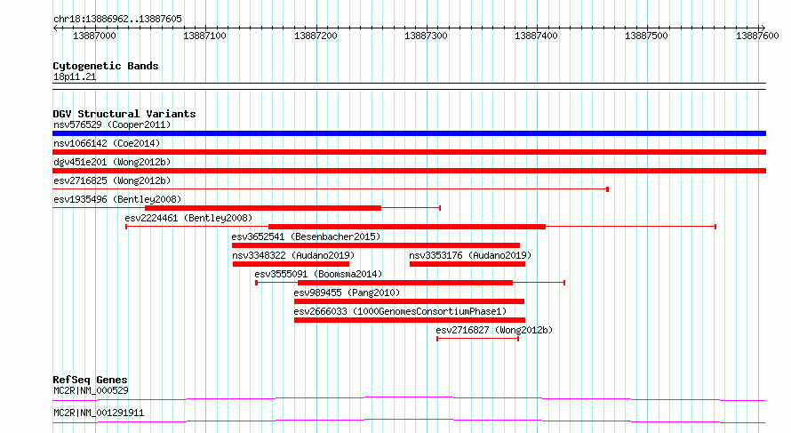Select the blue nsv576529 variant bar
This screenshot has height=433, width=791.
point(409,133)
